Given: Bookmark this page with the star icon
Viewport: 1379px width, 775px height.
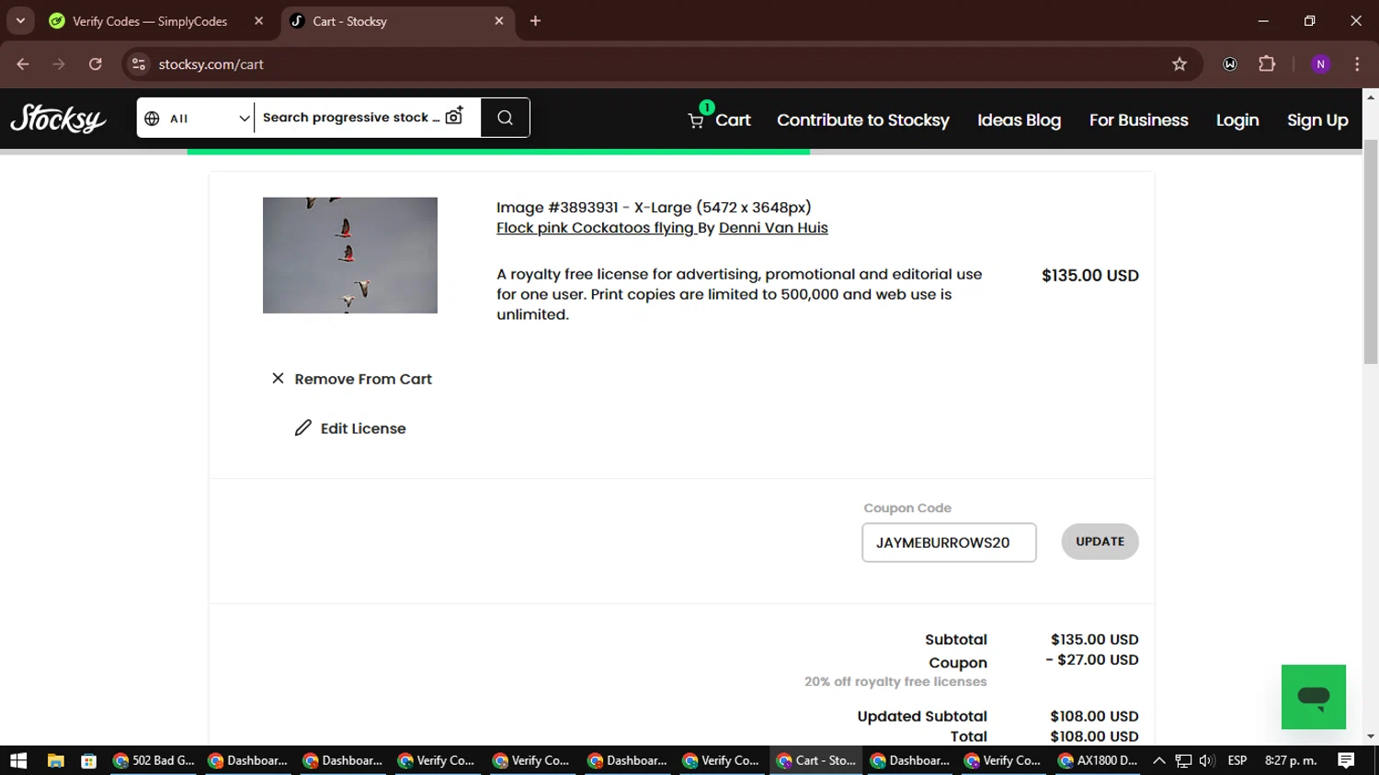Looking at the screenshot, I should [1180, 64].
